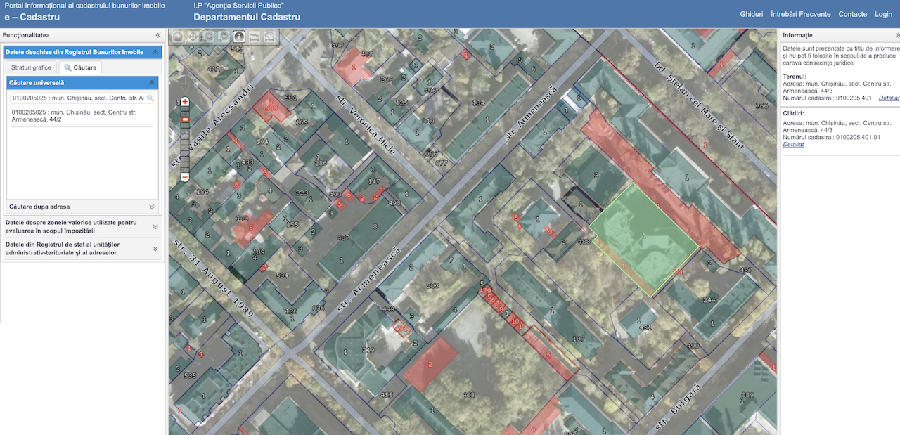
Task: Click the Login link in the header
Action: tap(883, 13)
